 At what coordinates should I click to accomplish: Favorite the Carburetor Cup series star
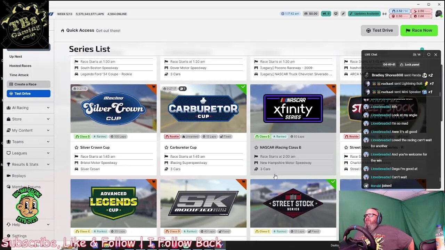167,147
